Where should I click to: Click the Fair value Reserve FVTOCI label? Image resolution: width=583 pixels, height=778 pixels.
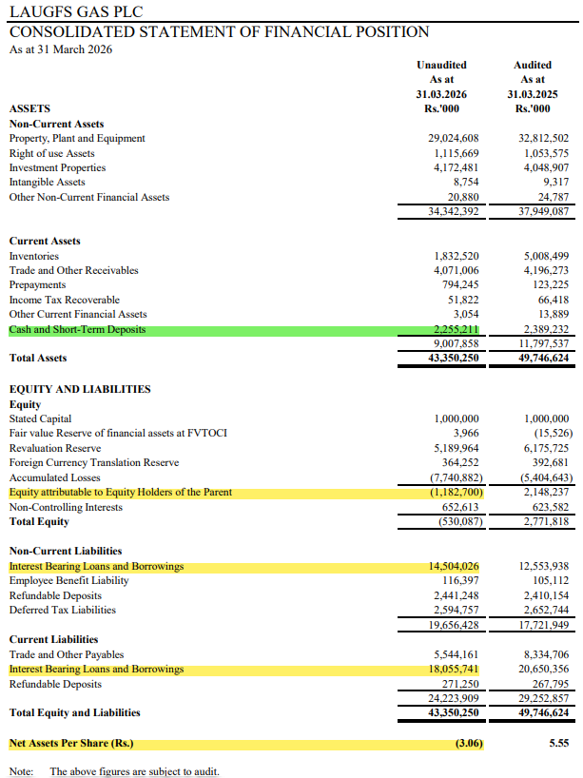[118, 433]
